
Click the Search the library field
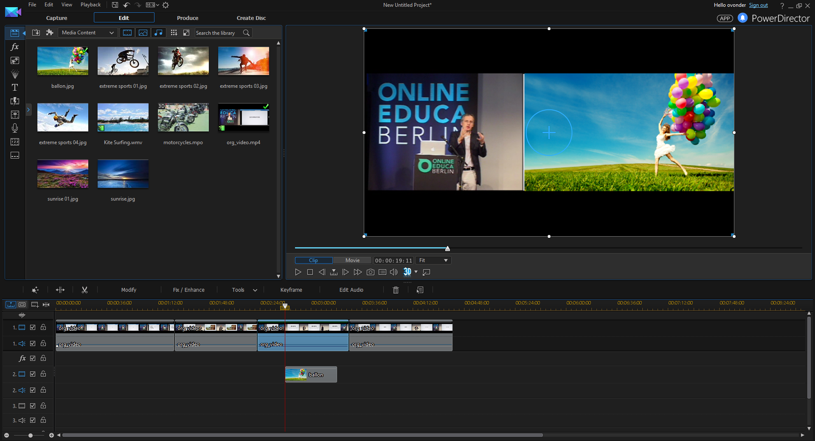coord(219,33)
